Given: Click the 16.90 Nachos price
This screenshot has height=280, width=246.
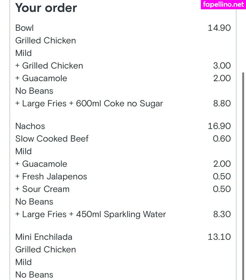Looking at the screenshot, I should [219, 126].
